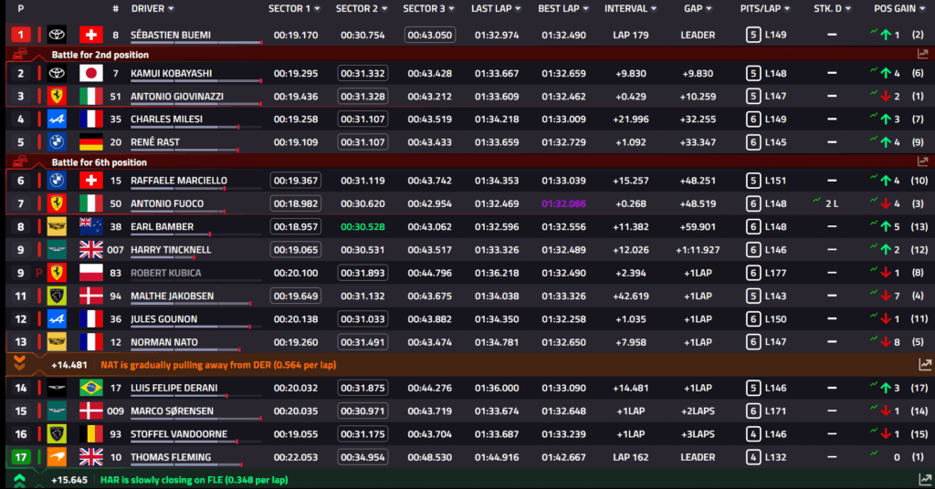Click the Aston Martin logo beside Marco Sørensen
The width and height of the screenshot is (935, 489).
click(57, 411)
